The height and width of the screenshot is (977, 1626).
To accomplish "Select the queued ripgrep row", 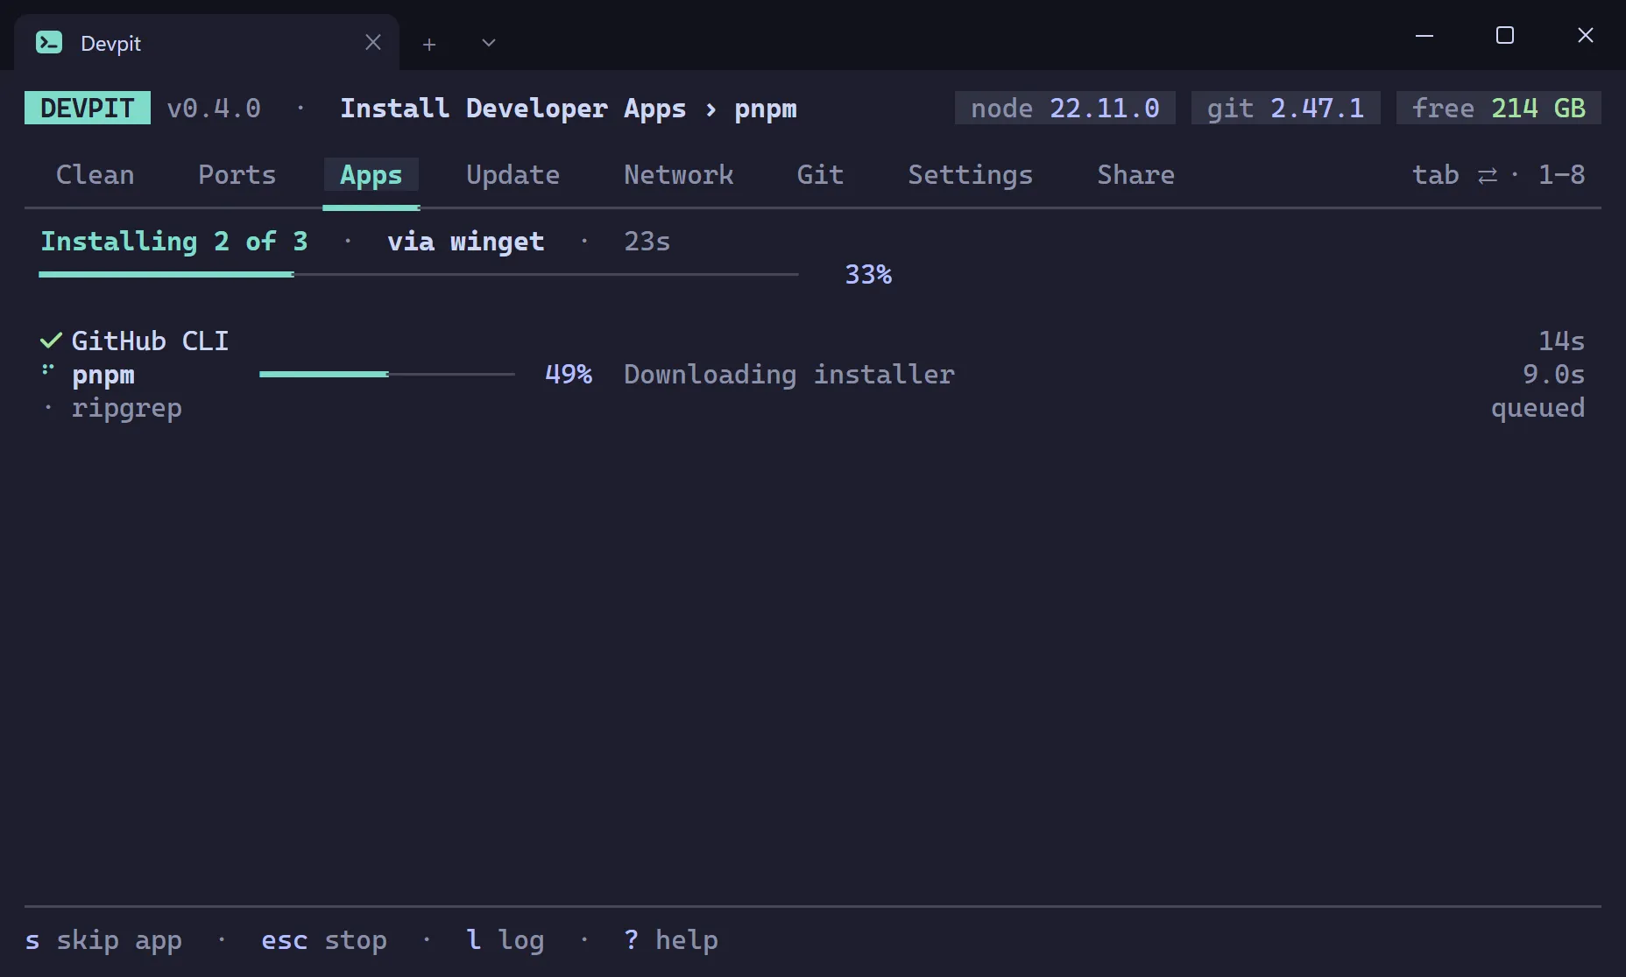I will coord(813,408).
